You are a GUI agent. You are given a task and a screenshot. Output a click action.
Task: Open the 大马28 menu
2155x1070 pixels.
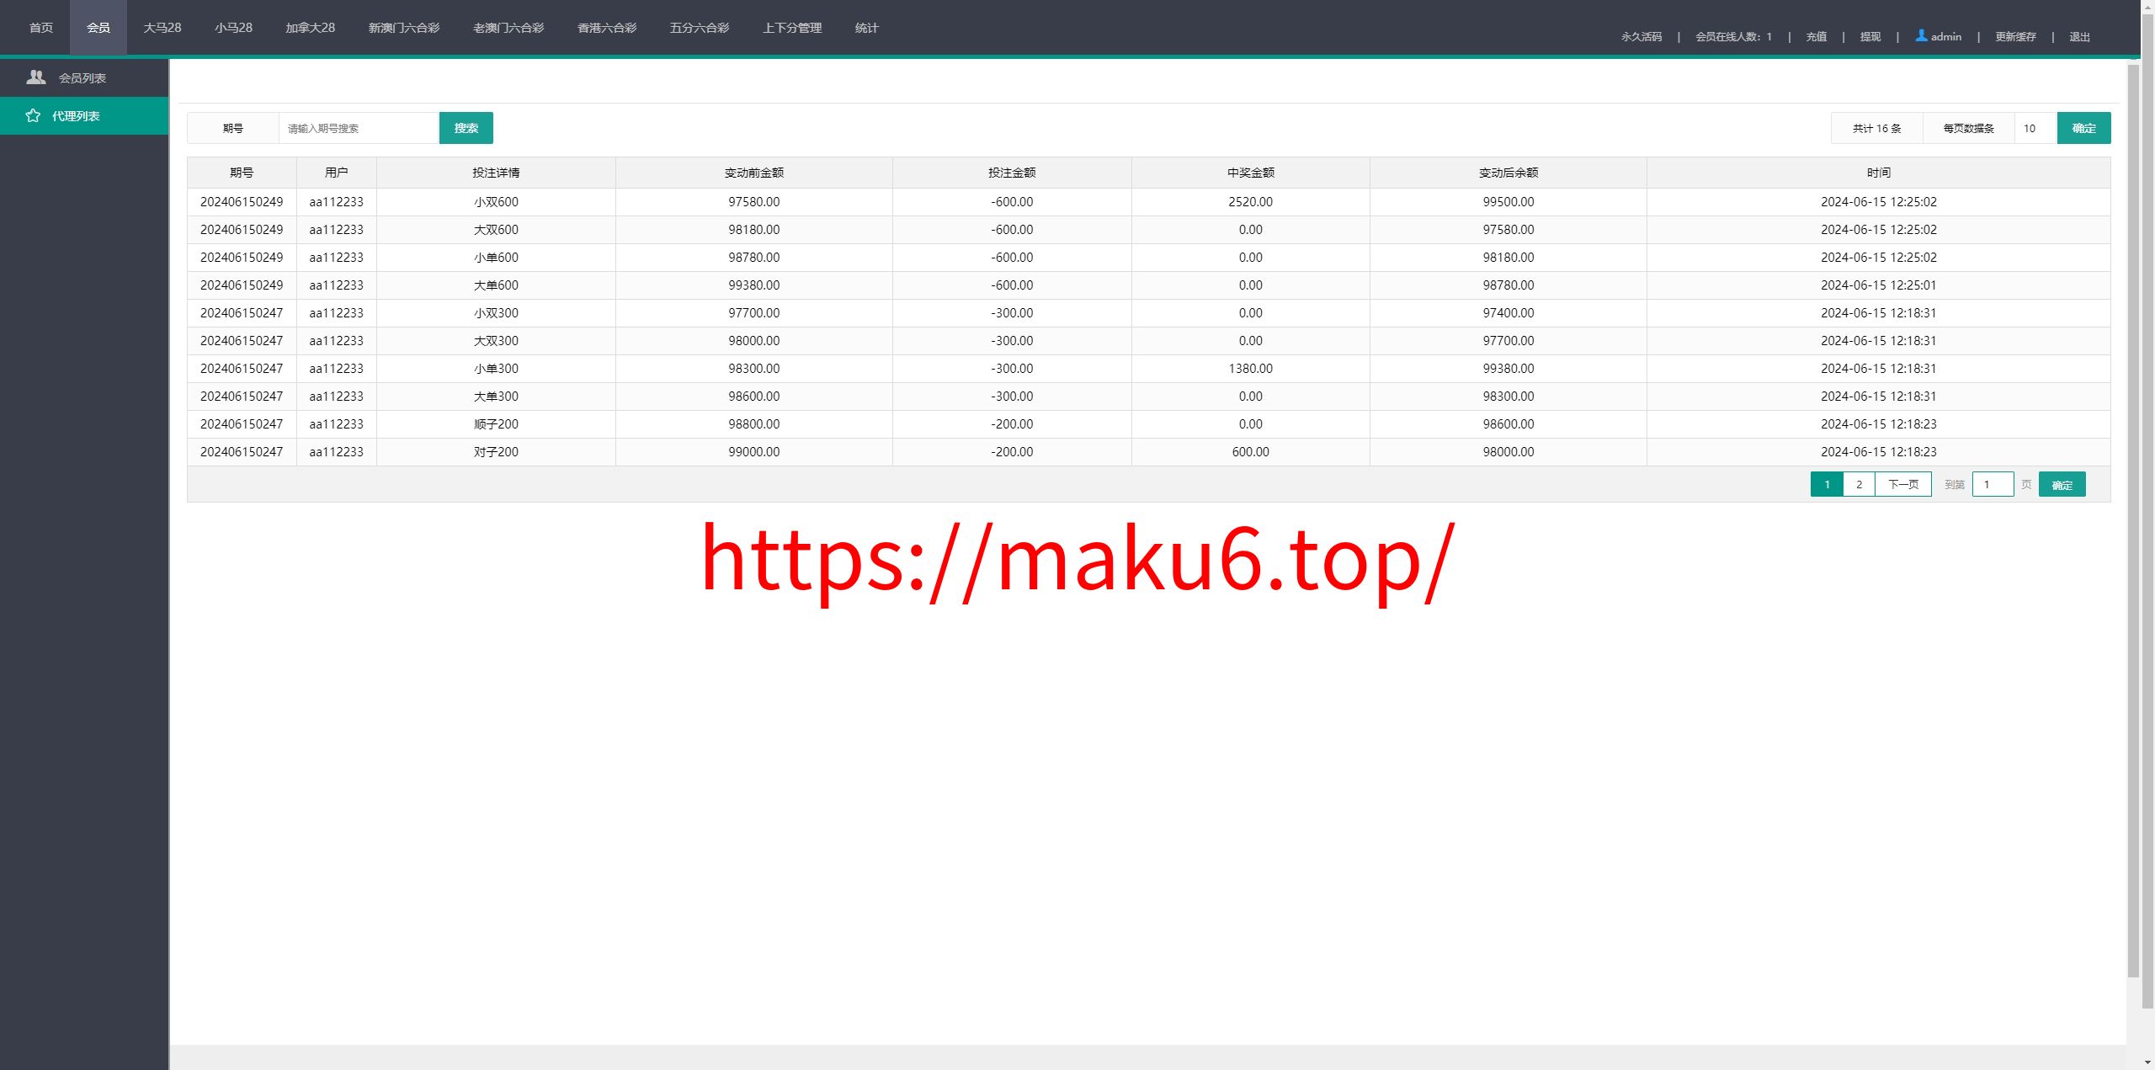(162, 28)
